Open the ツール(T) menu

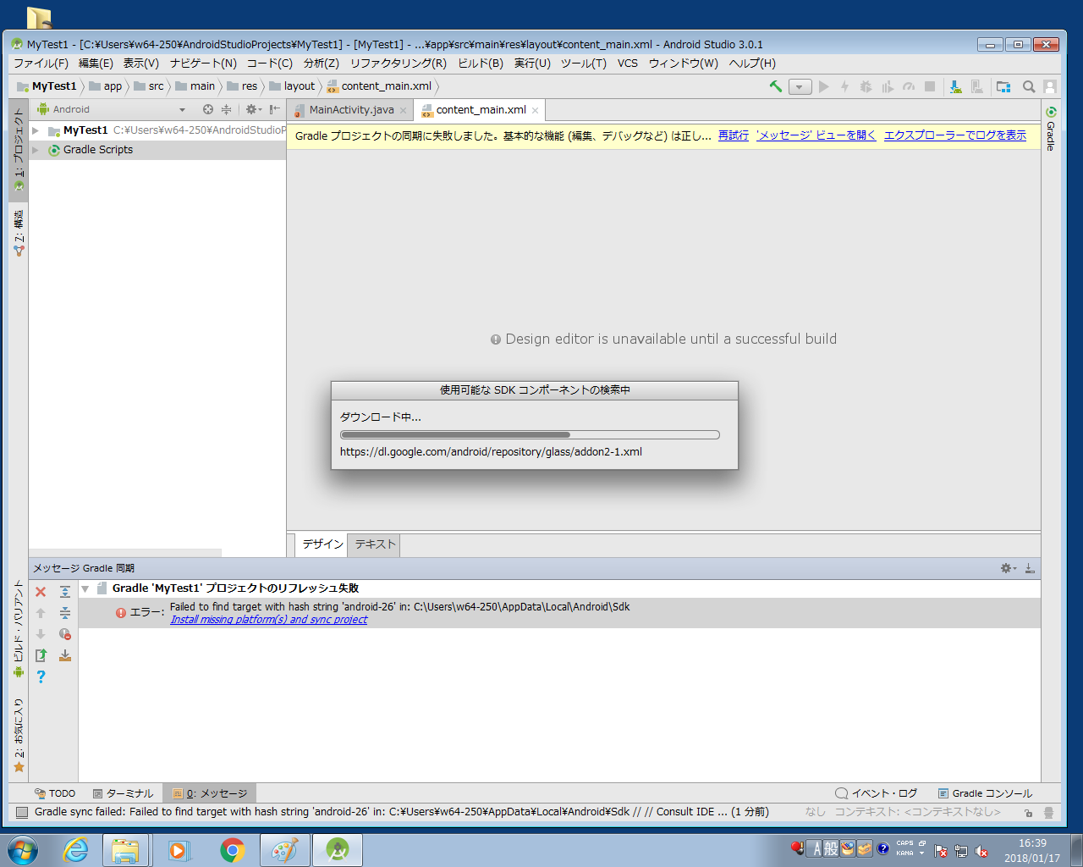(583, 64)
